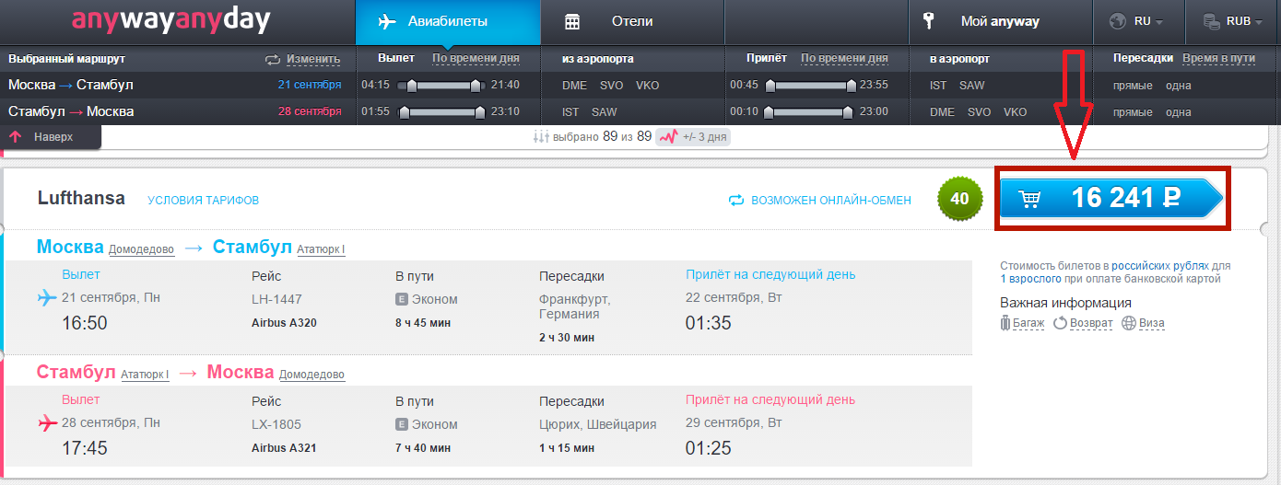Toggle IST arrival airport filter for Москва → Стамбул
1281x485 pixels.
tap(939, 86)
